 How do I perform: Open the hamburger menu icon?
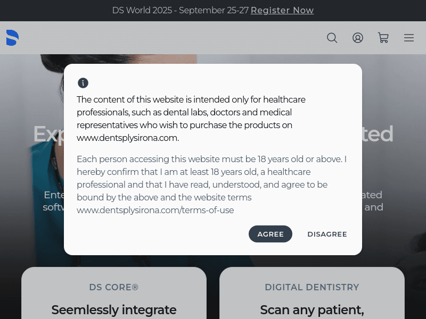409,38
